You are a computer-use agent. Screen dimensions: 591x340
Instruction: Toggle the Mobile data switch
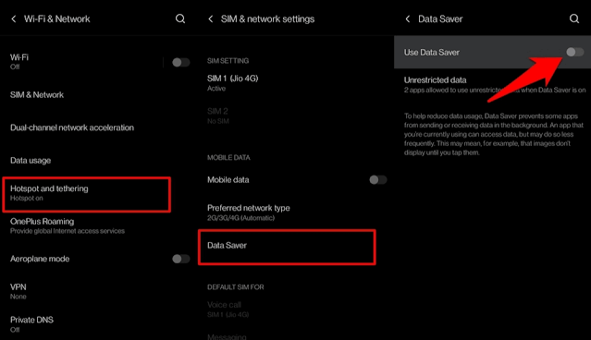[x=378, y=179]
